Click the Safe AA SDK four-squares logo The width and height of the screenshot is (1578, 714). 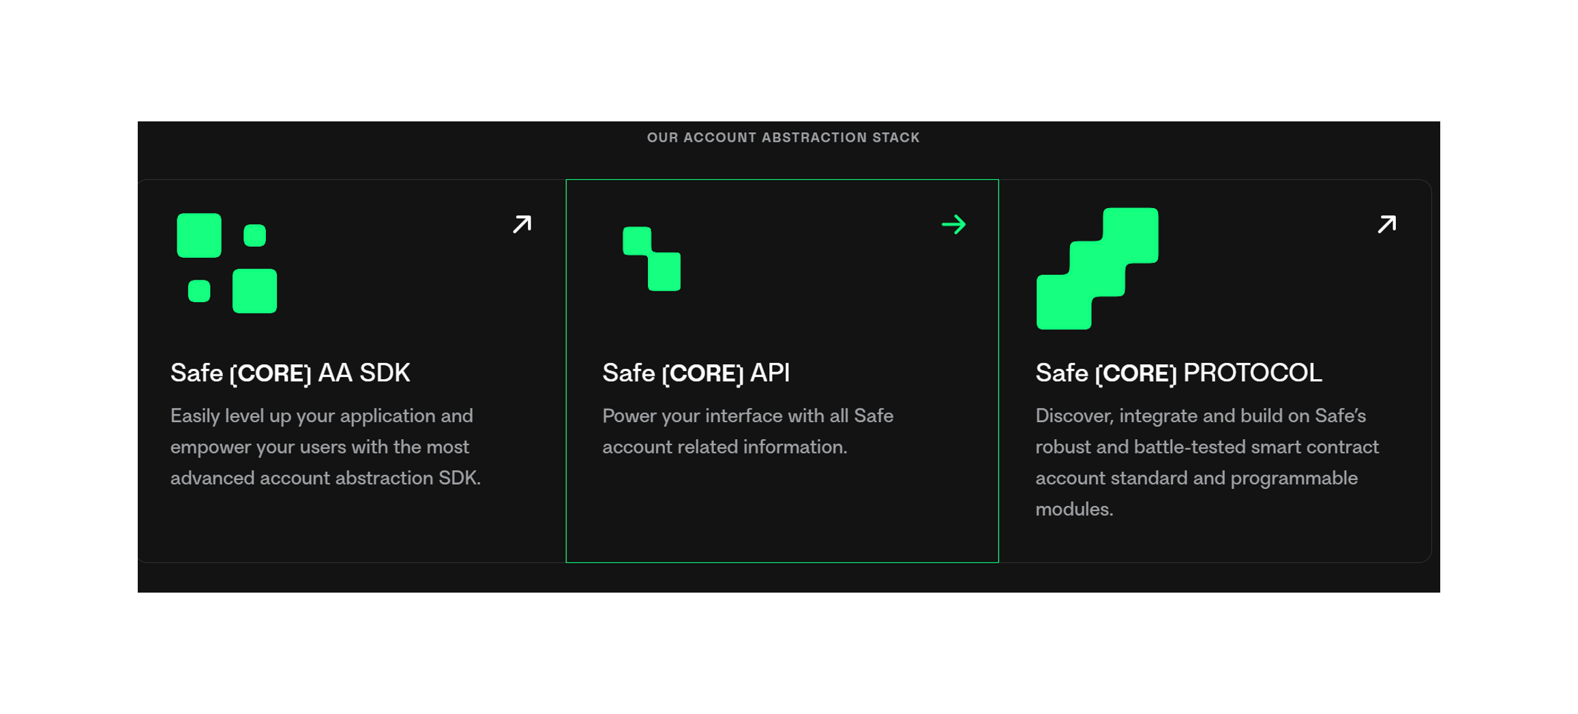tap(226, 263)
